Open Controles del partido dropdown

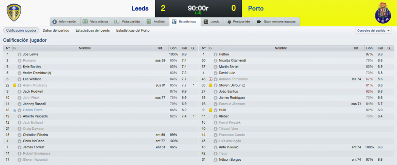[373, 31]
